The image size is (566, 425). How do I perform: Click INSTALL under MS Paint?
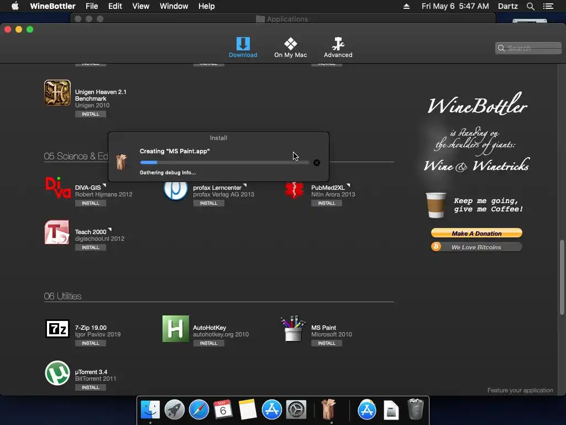pyautogui.click(x=327, y=343)
